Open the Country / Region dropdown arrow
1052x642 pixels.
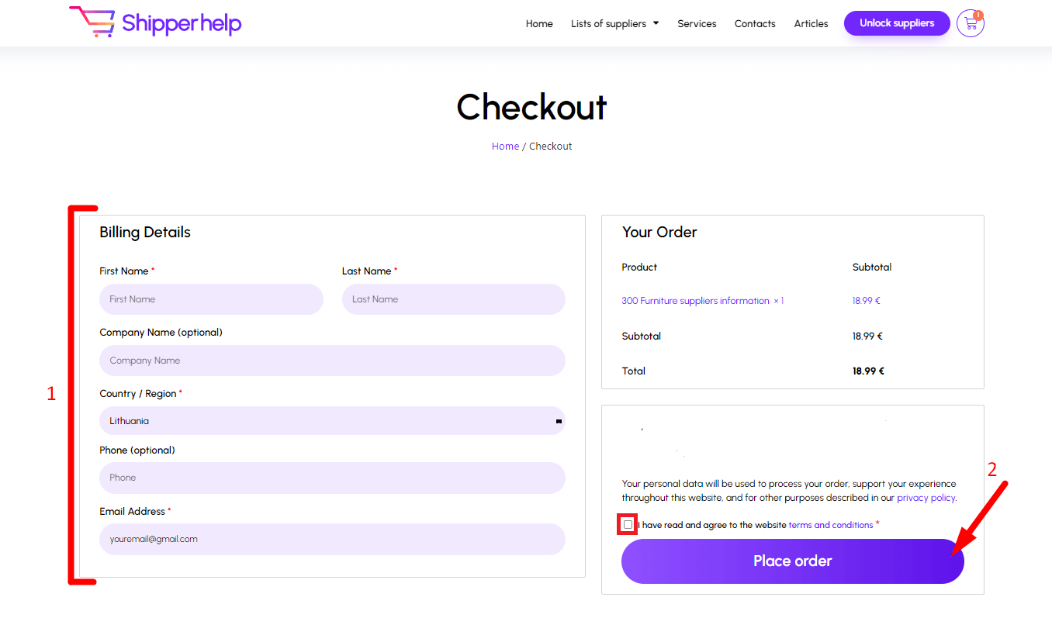(559, 421)
